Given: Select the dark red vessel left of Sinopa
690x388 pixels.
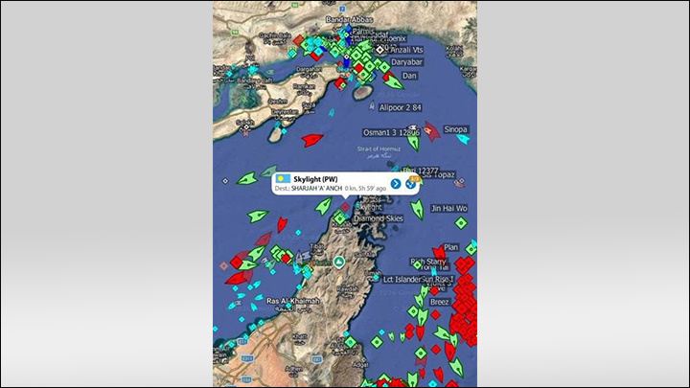Looking at the screenshot, I should [432, 131].
